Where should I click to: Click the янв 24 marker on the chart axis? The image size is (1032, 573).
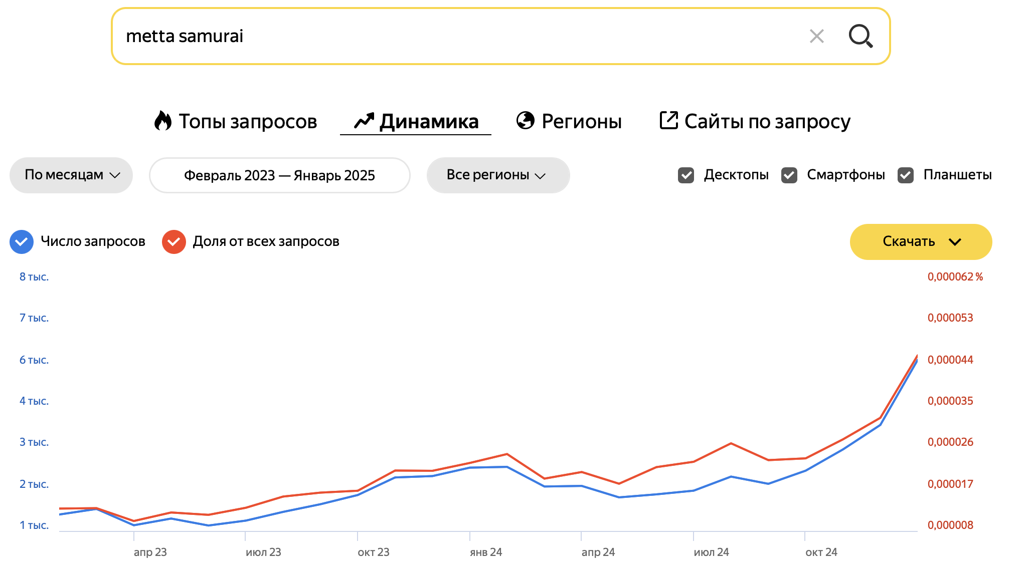[485, 552]
